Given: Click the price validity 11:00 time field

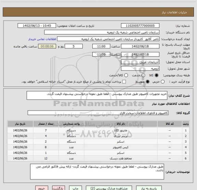Looking at the screenshot, I should pyautogui.click(x=101, y=54).
